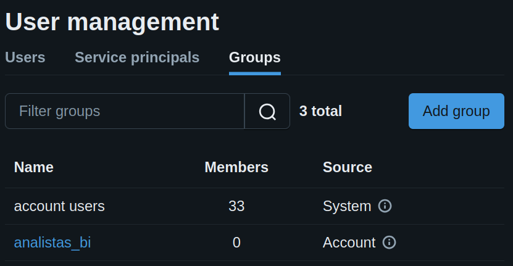513x266 pixels.
Task: Click the member count 0 for analistas_bi
Action: click(236, 243)
